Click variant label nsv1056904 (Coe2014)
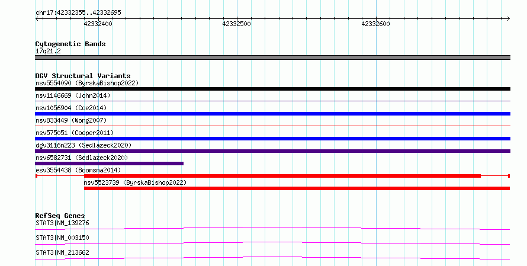Screen dimensions: 527x266 pyautogui.click(x=71, y=108)
